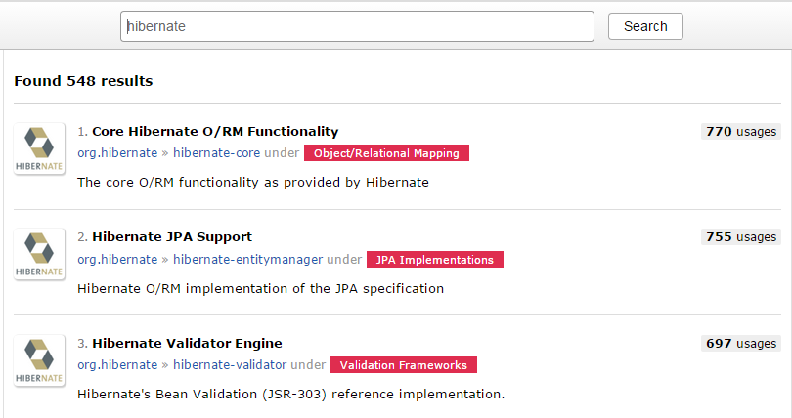The image size is (792, 418).
Task: Open Core Hibernate O/RM Functionality title
Action: (x=215, y=132)
